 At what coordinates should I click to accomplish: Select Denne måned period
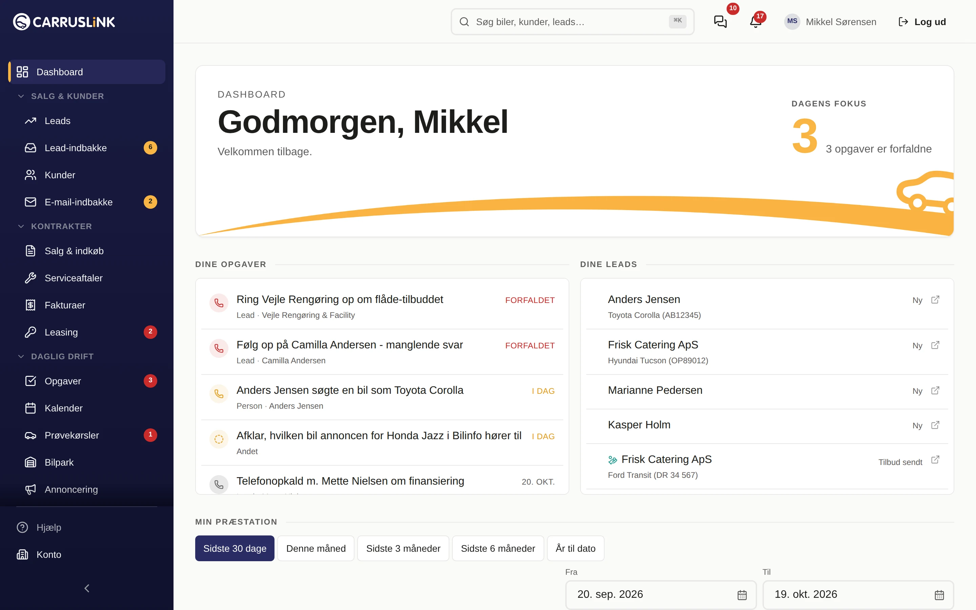[316, 548]
